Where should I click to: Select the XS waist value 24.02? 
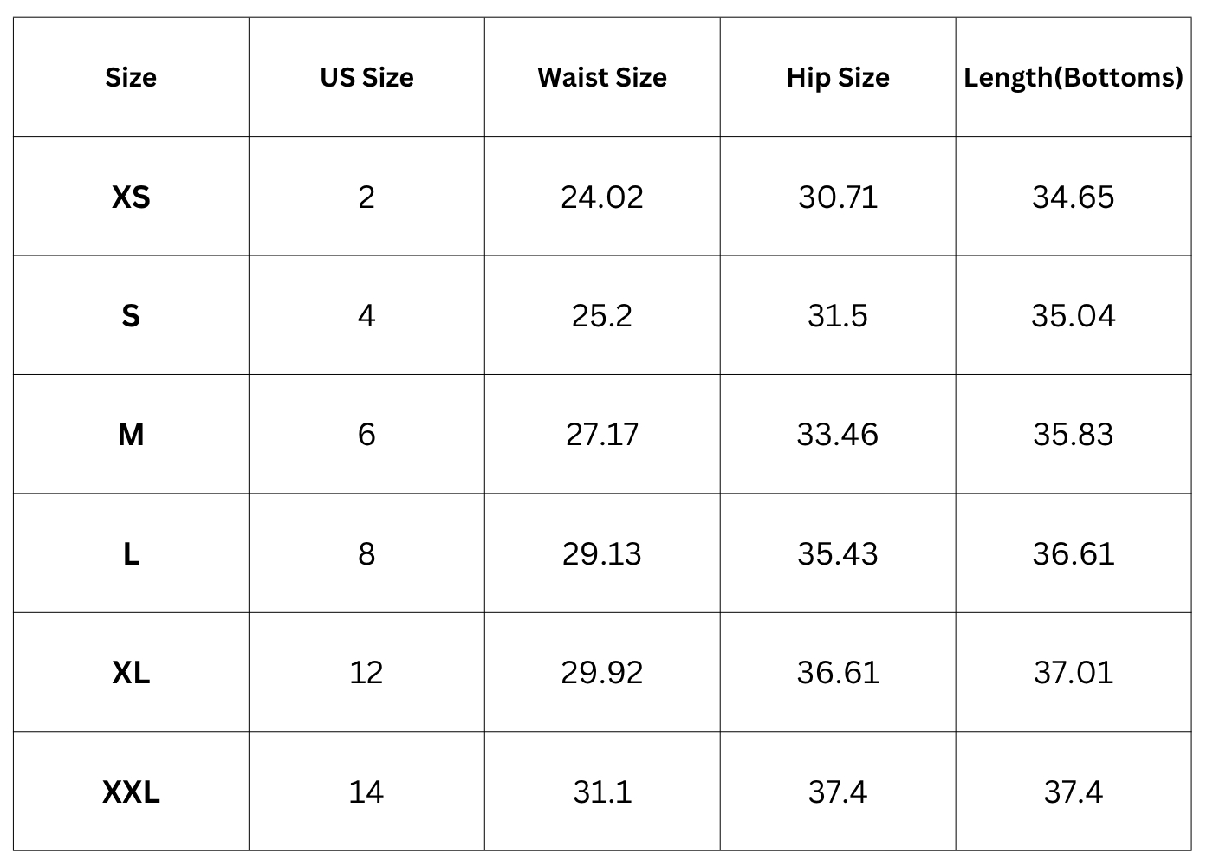click(x=602, y=197)
